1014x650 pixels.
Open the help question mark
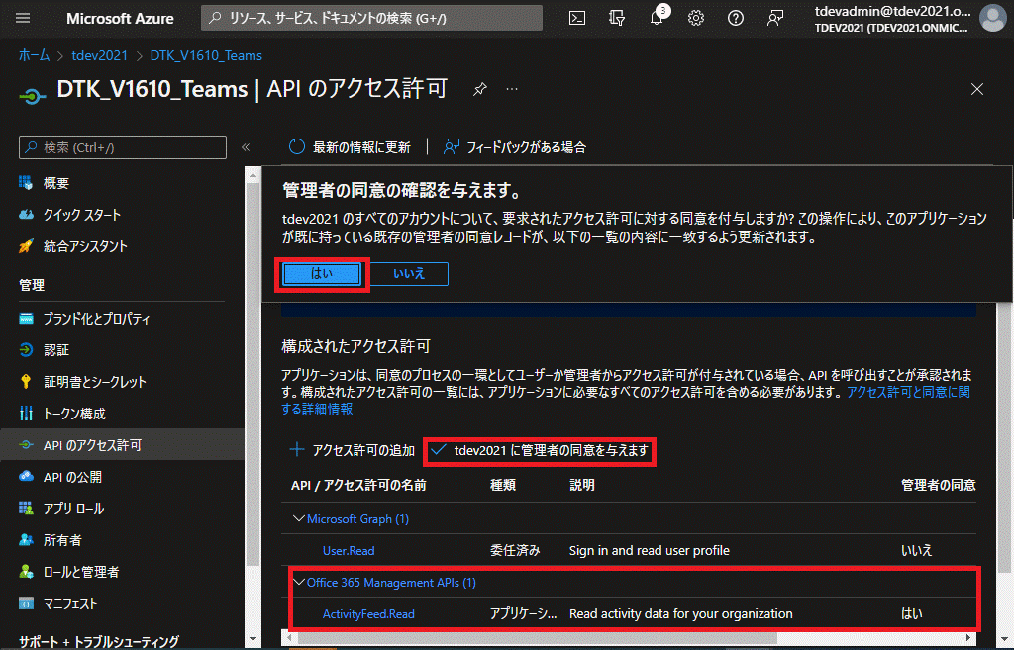[x=736, y=18]
